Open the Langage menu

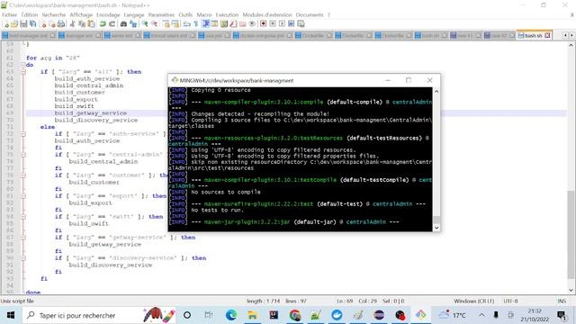134,14
